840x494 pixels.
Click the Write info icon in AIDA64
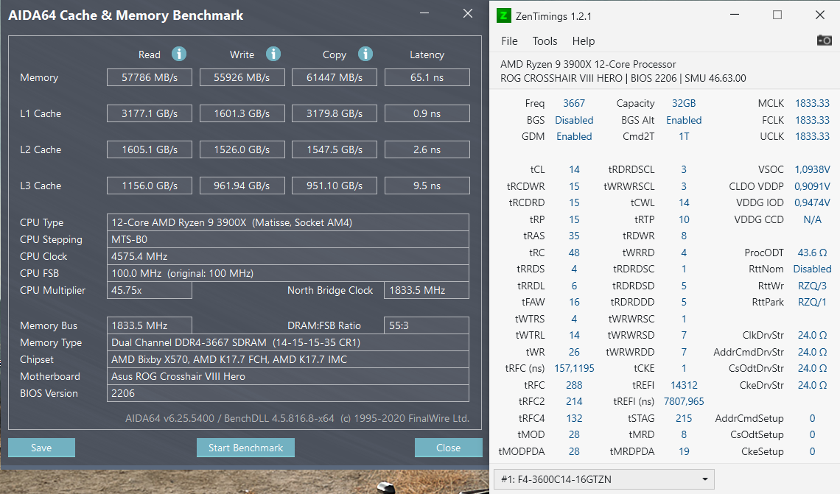(273, 54)
